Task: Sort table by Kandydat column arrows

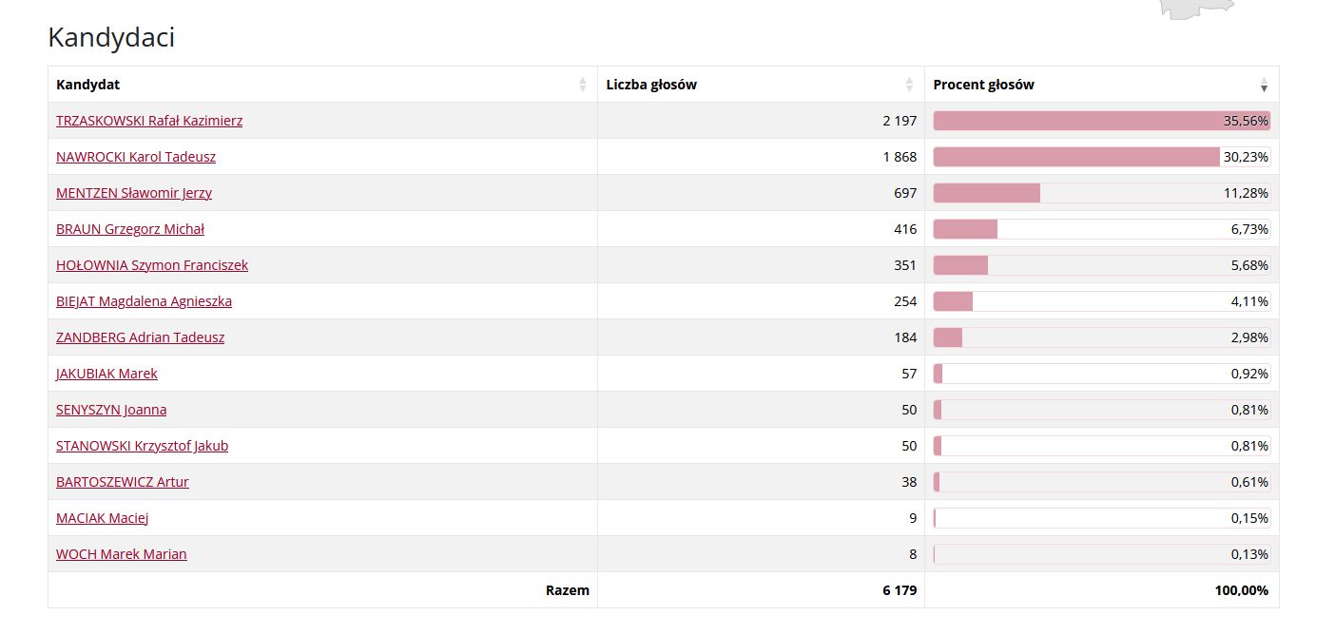Action: tap(583, 85)
